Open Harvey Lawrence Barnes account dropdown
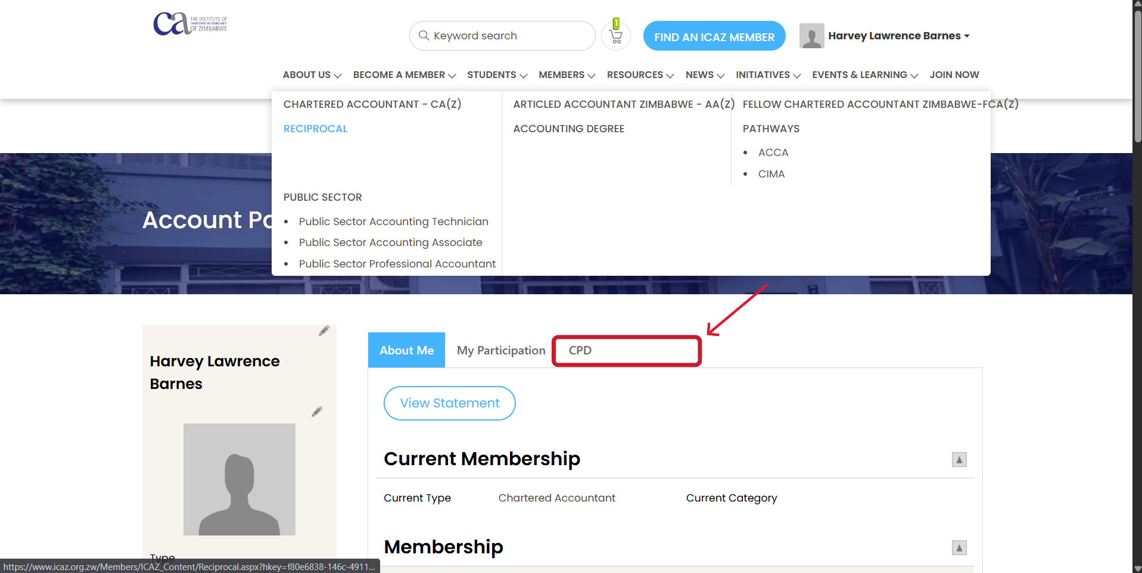The height and width of the screenshot is (573, 1142). [898, 36]
